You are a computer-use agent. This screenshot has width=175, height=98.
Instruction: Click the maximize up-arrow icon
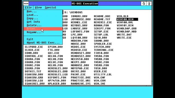(149, 4)
